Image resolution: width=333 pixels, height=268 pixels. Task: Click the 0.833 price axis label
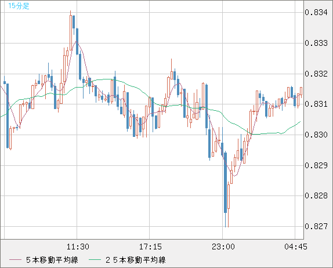(x=316, y=43)
